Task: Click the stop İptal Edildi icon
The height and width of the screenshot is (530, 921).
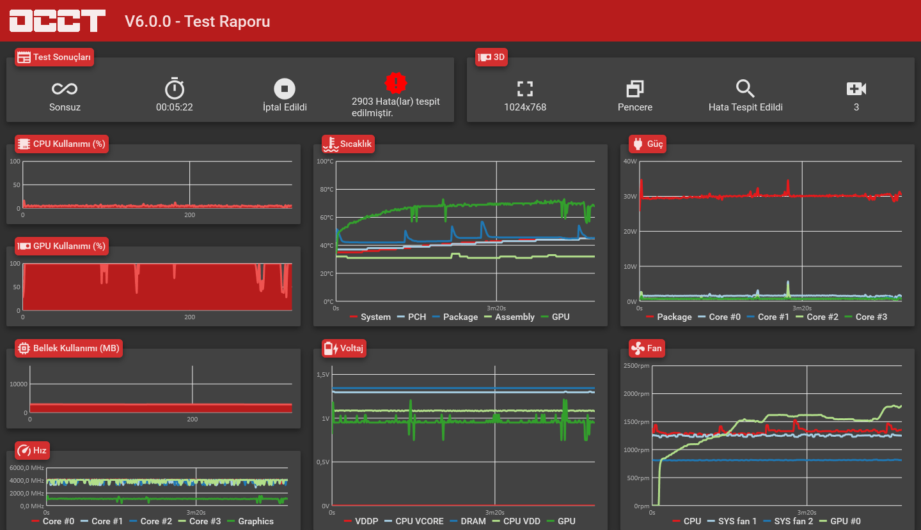Action: pos(285,89)
